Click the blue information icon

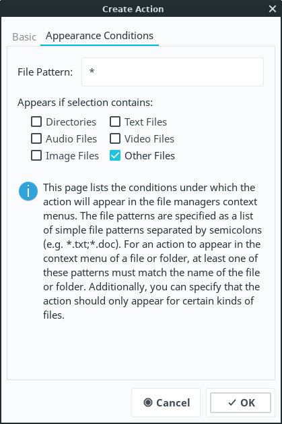pos(28,191)
